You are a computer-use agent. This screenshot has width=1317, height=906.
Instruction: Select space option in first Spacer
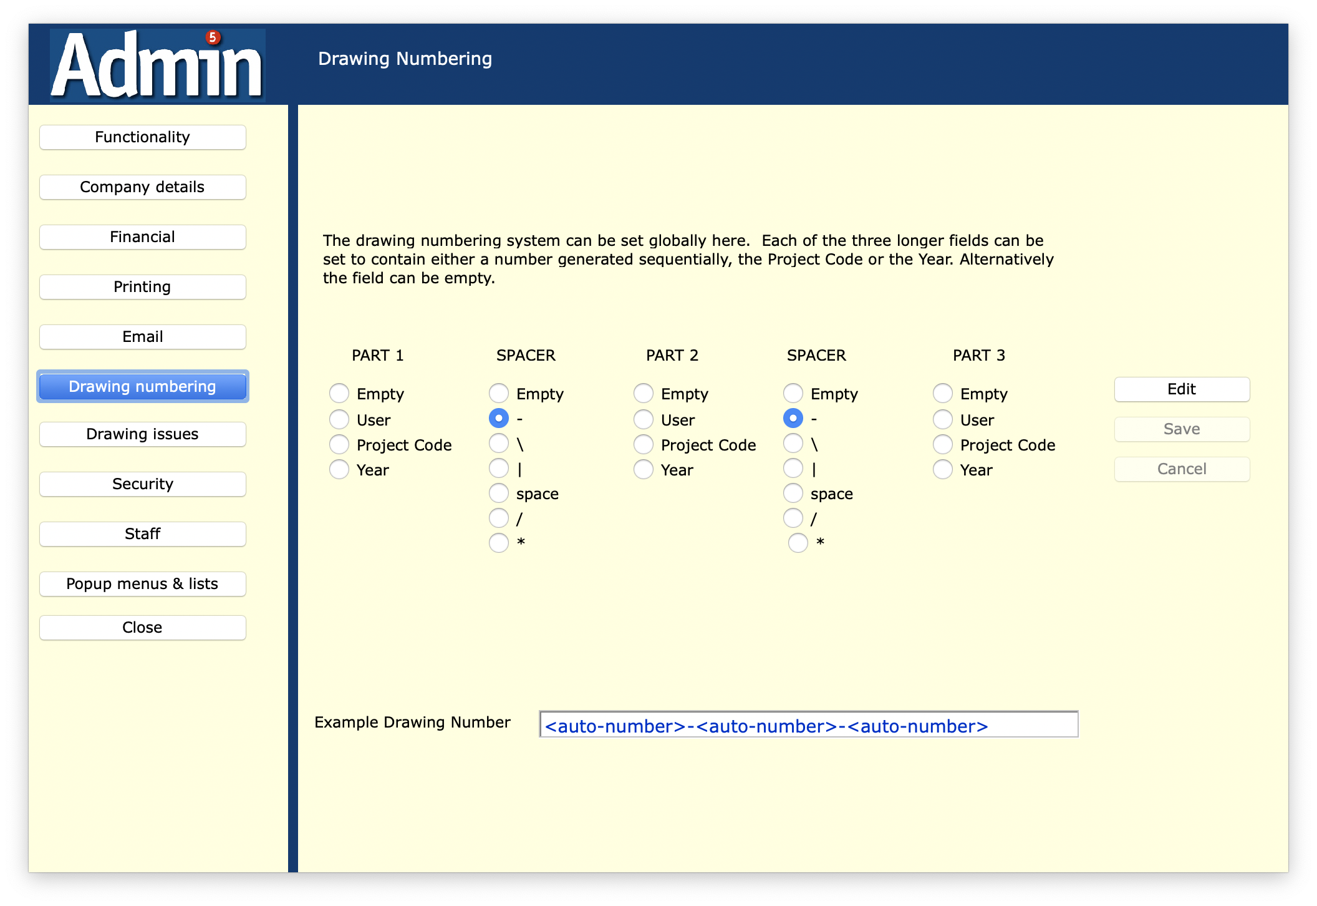[499, 494]
